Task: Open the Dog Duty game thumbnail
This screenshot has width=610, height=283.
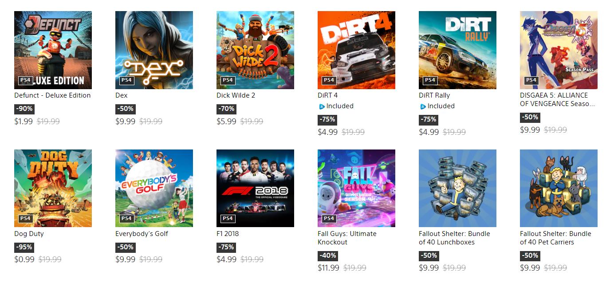Action: click(53, 189)
